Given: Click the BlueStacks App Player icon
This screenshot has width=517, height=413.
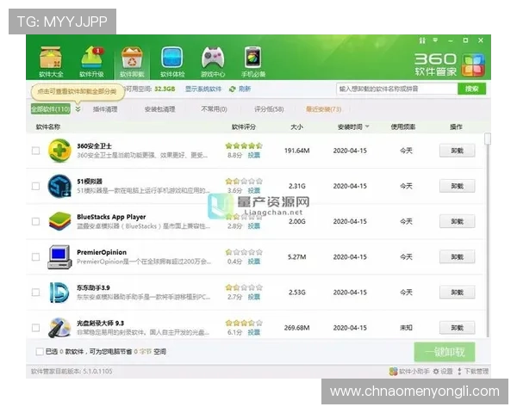Looking at the screenshot, I should click(x=59, y=221).
